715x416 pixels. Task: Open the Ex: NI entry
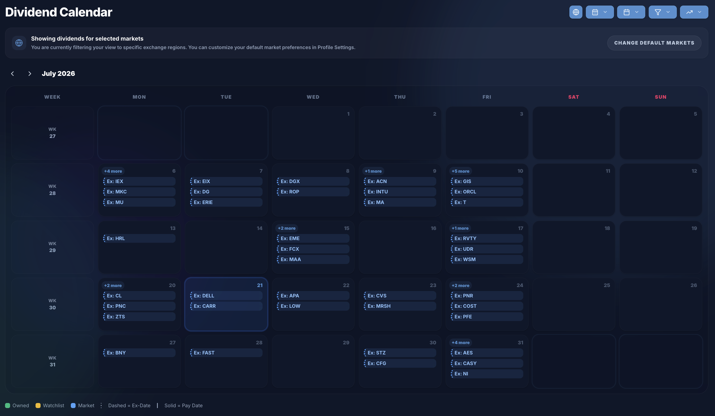pyautogui.click(x=487, y=374)
